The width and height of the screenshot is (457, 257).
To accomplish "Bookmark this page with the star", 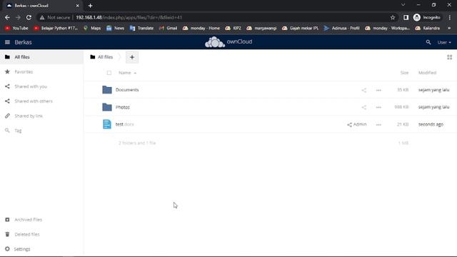I will pos(393,17).
